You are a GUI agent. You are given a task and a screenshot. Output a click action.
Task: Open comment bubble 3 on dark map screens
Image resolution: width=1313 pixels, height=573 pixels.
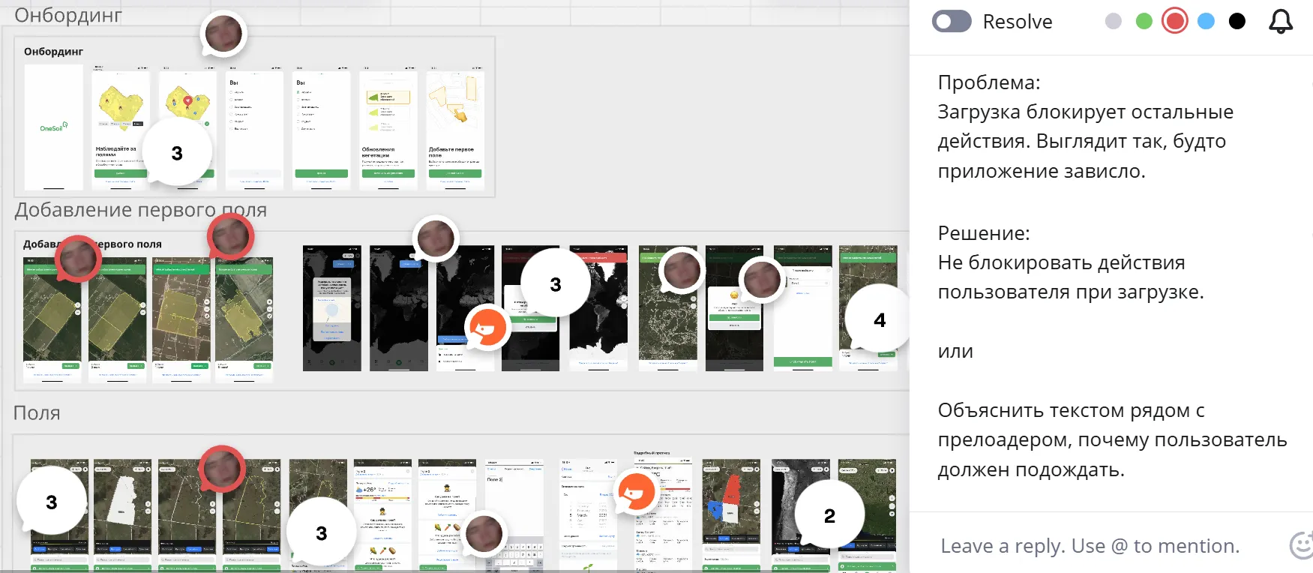[555, 283]
